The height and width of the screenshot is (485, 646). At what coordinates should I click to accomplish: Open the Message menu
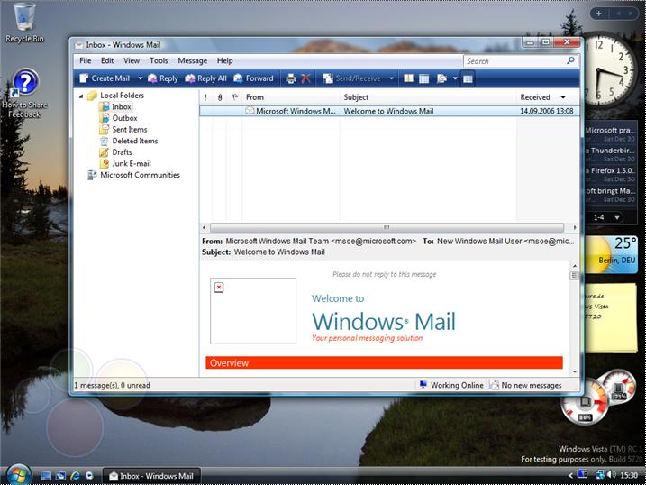tap(192, 60)
